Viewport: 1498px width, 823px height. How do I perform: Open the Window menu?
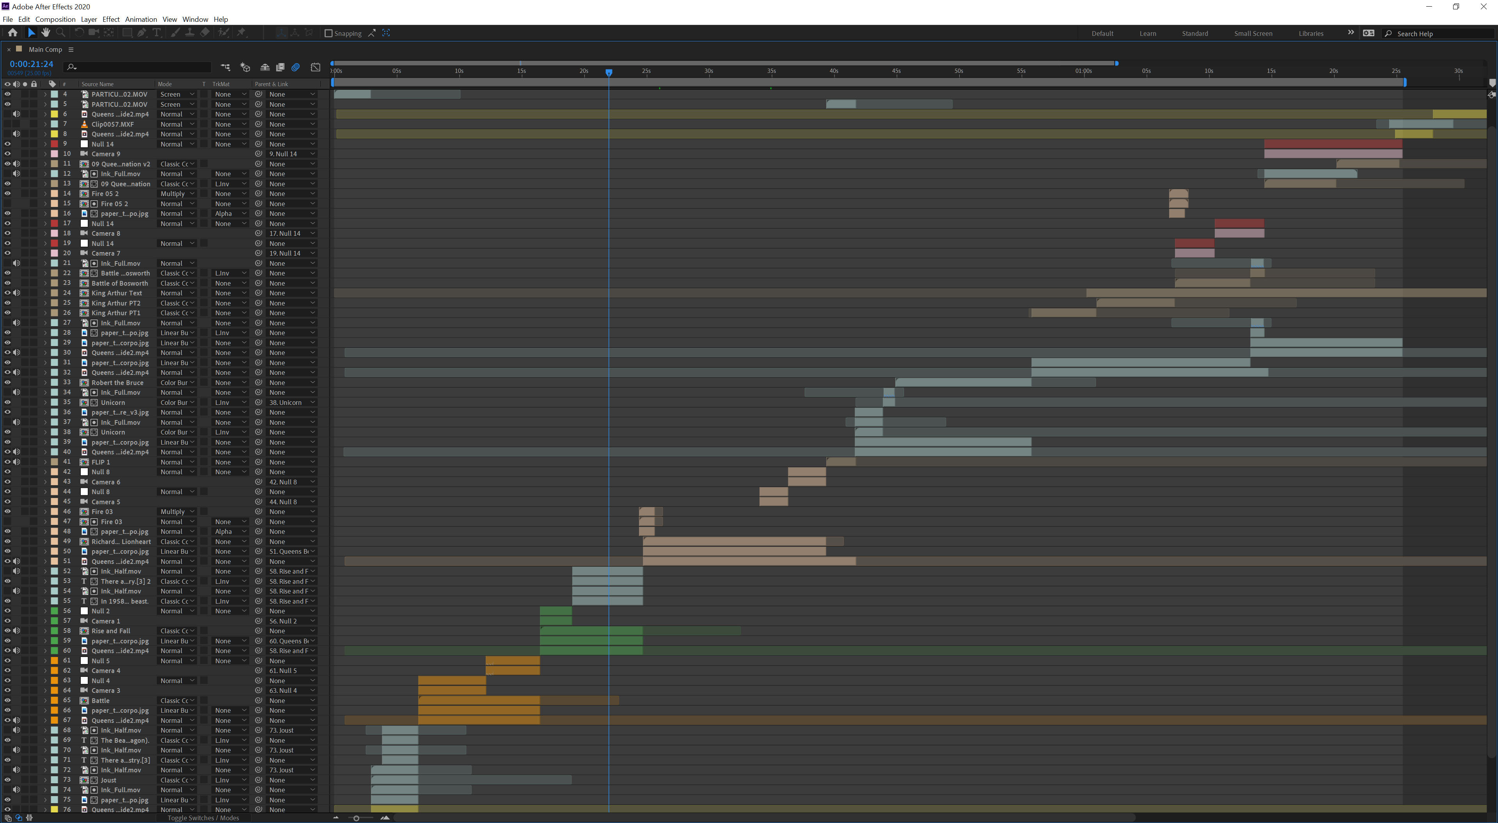(x=195, y=19)
